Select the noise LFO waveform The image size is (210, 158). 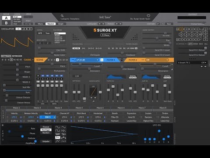click(58, 134)
